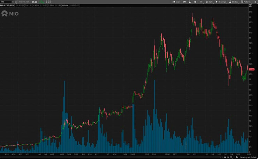Viewport: 258px width, 159px height.
Task: Click the zoom magnifier icon at bottom right
Action: click(231, 157)
